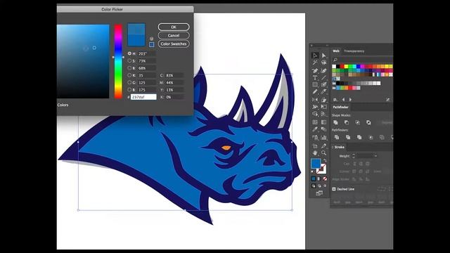The image size is (450, 253).
Task: Cancel the Color Picker dialog
Action: [x=174, y=35]
